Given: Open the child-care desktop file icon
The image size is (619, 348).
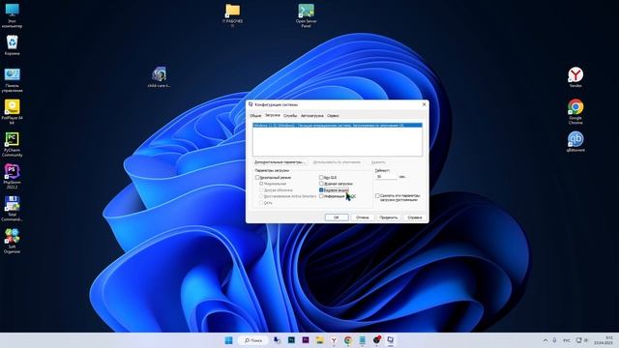Looking at the screenshot, I should pos(159,77).
